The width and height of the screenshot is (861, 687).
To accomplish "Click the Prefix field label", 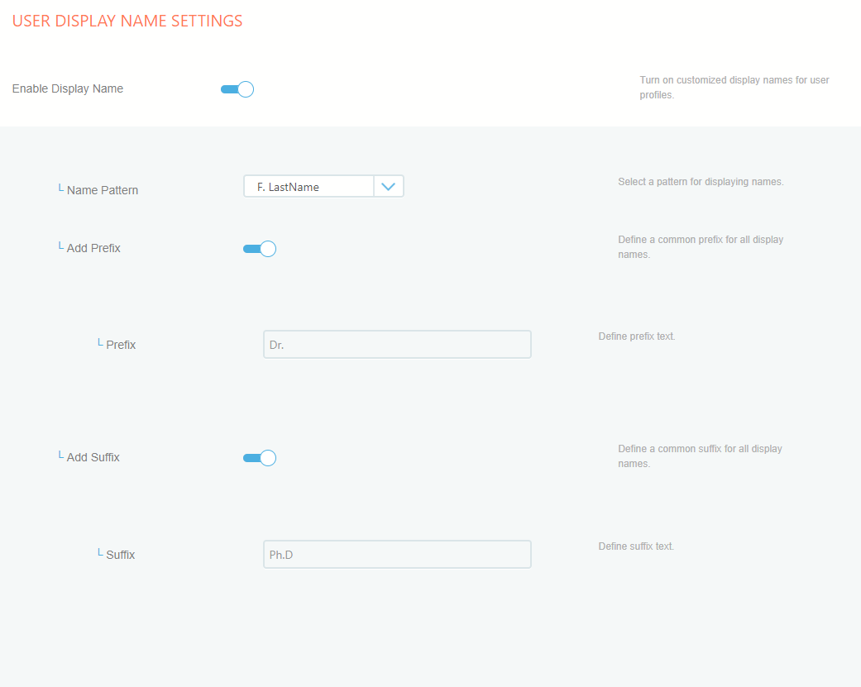I will click(121, 345).
